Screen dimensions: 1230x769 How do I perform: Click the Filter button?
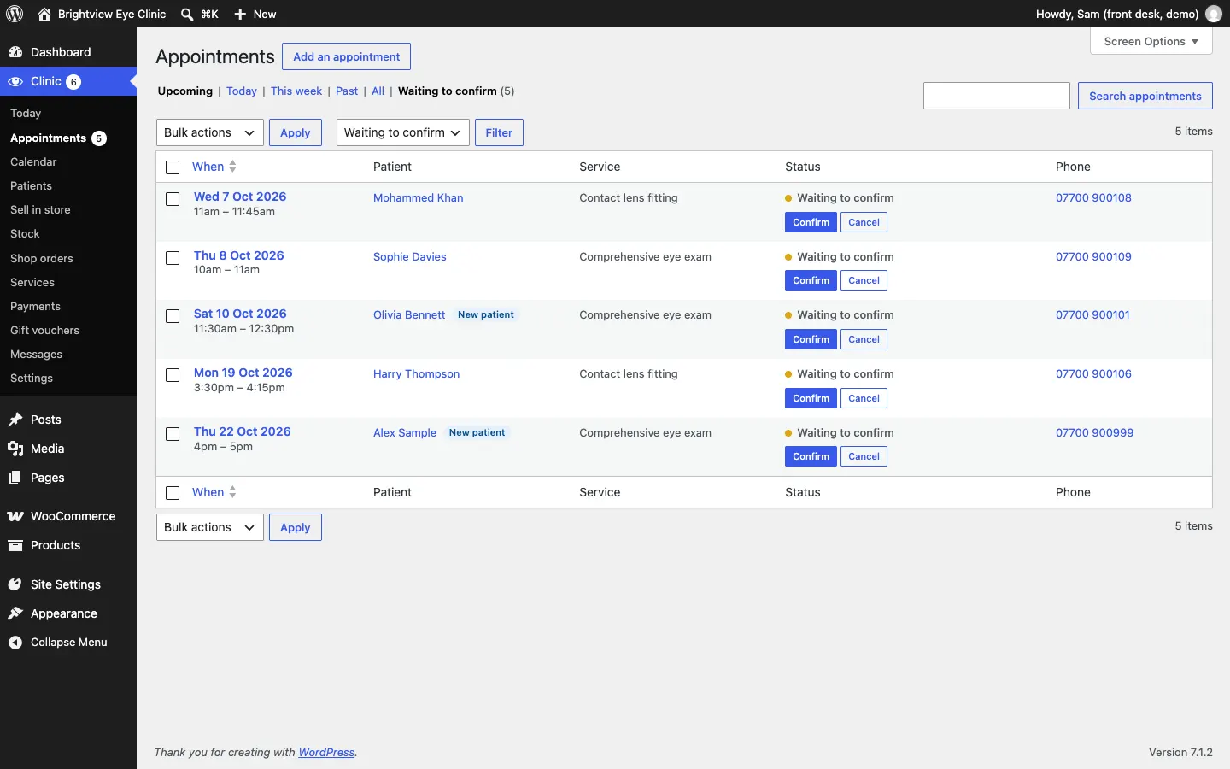(x=499, y=132)
